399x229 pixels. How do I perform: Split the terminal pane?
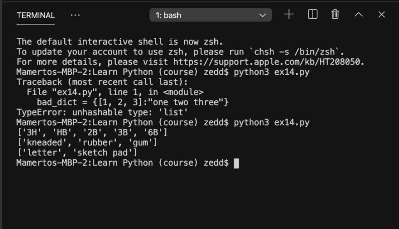pyautogui.click(x=312, y=14)
